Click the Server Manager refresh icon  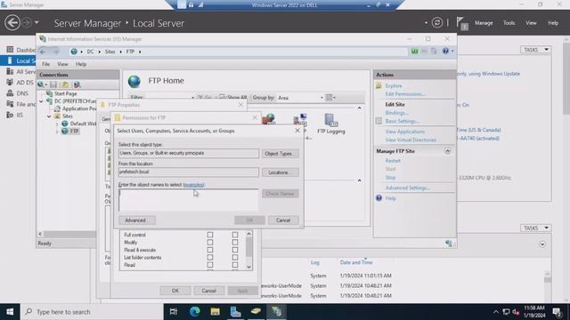437,23
